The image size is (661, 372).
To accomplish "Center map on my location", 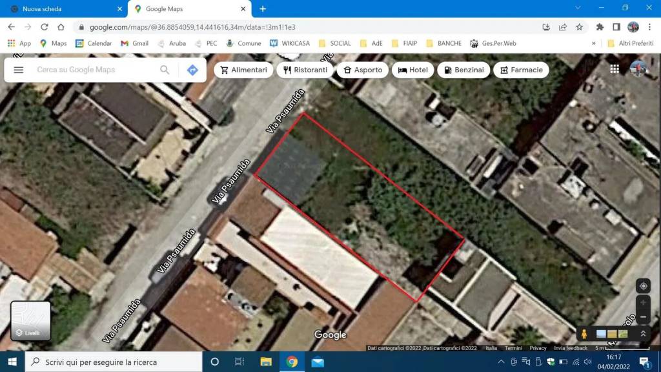I will tap(643, 286).
